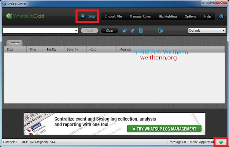Viewport: 229px width, 147px height.
Task: Open the Options menu
Action: pos(190,16)
